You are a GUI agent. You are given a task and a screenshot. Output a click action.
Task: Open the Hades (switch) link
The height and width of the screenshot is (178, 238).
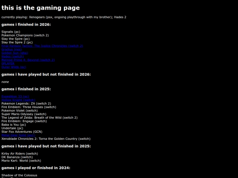(x=13, y=56)
